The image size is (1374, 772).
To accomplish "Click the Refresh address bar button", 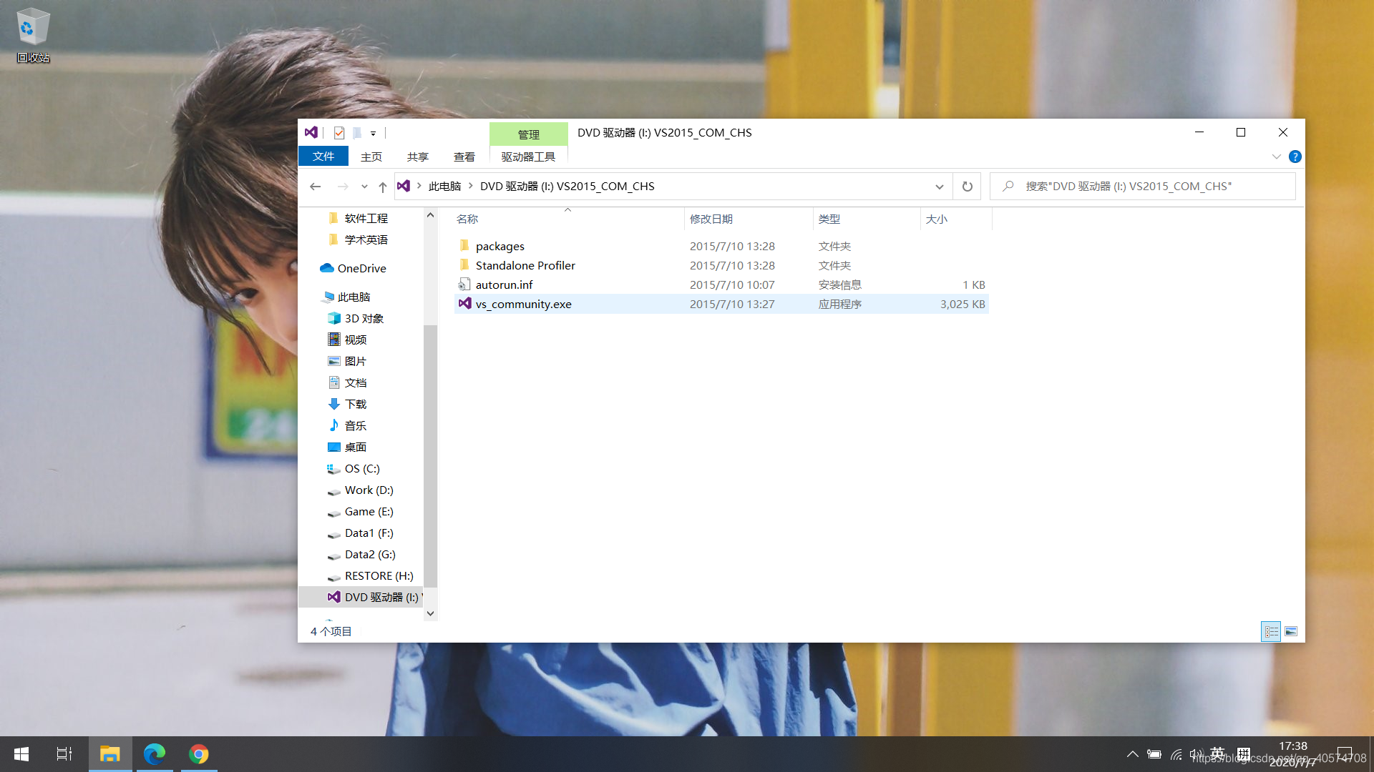I will tap(967, 187).
